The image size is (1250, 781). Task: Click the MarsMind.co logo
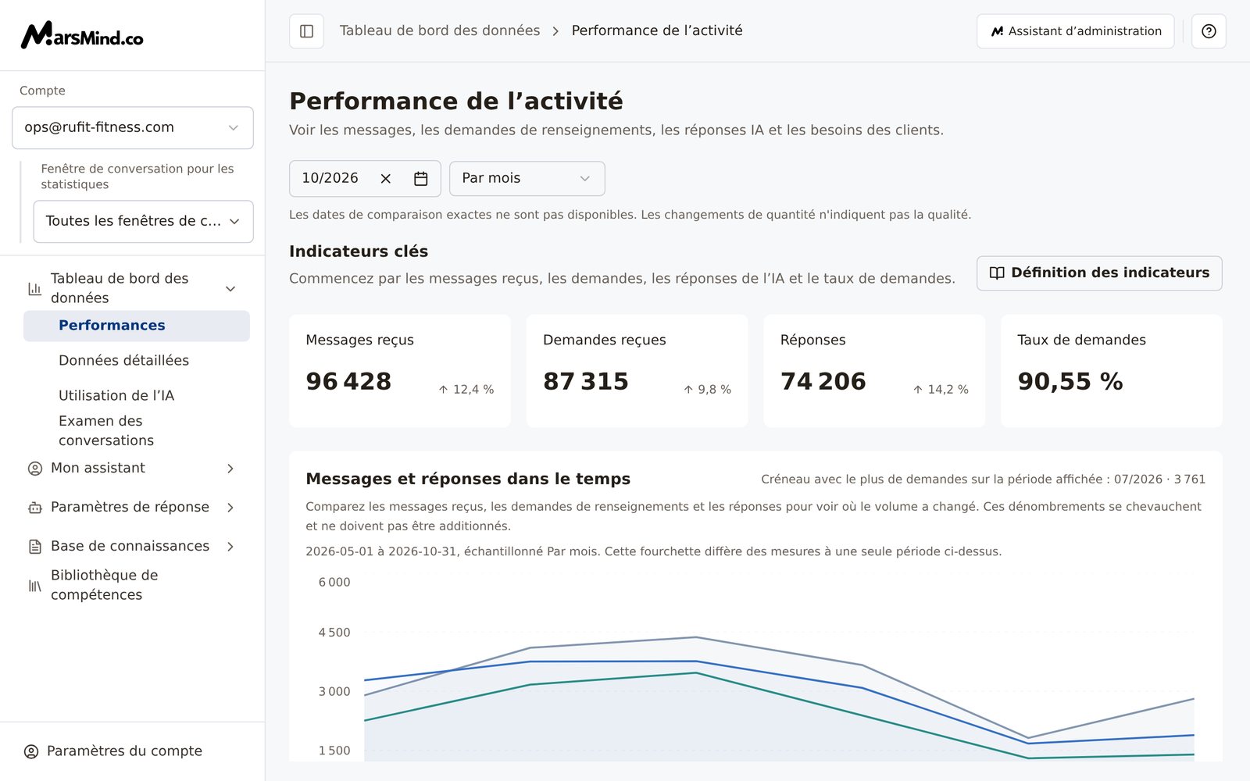click(82, 35)
